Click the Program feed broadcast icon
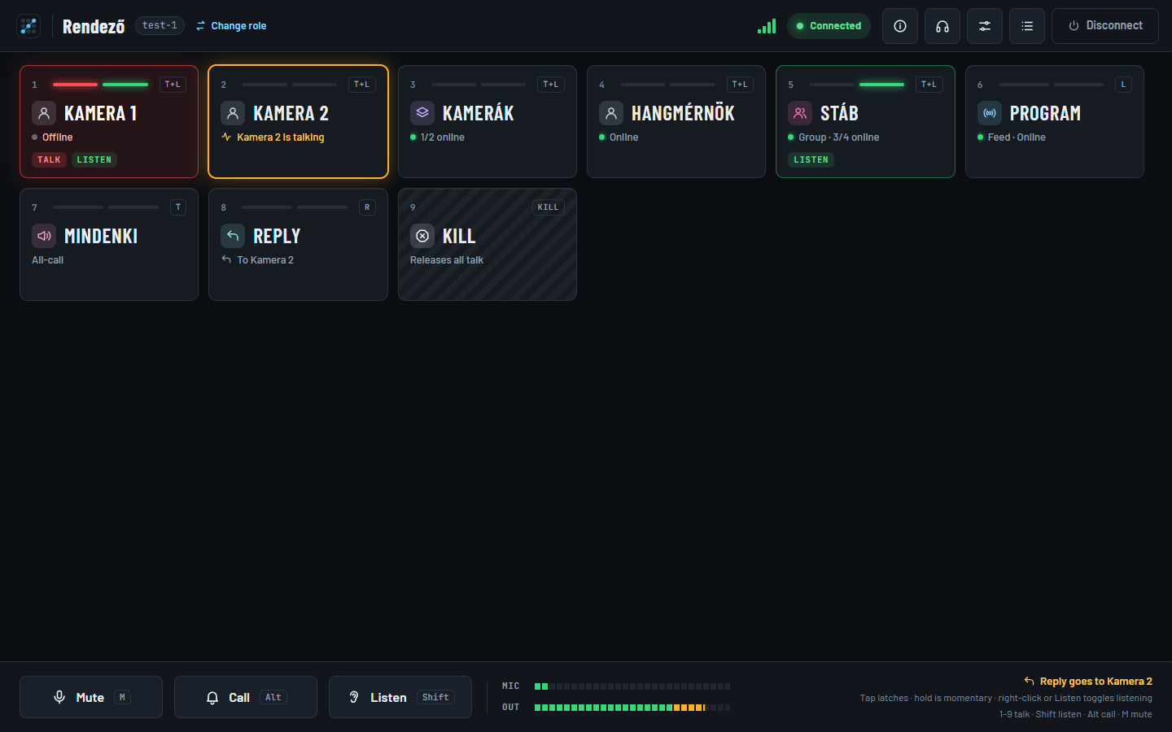1172x732 pixels. coord(990,113)
